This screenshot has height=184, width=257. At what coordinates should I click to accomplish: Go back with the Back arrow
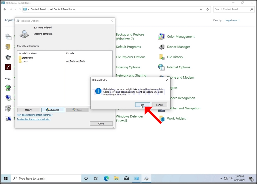pyautogui.click(x=5, y=9)
